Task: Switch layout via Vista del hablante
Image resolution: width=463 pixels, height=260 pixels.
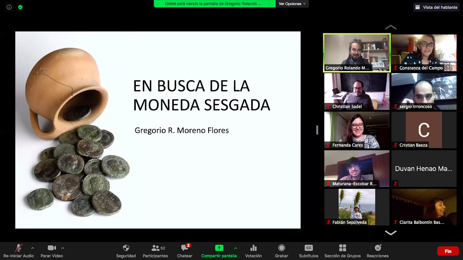Action: [x=436, y=7]
